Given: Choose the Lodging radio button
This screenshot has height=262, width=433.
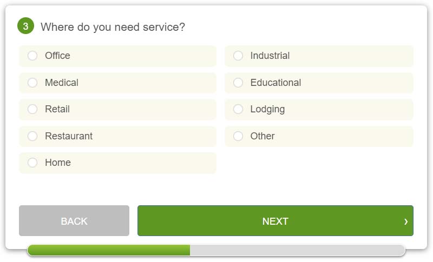Looking at the screenshot, I should (x=238, y=109).
